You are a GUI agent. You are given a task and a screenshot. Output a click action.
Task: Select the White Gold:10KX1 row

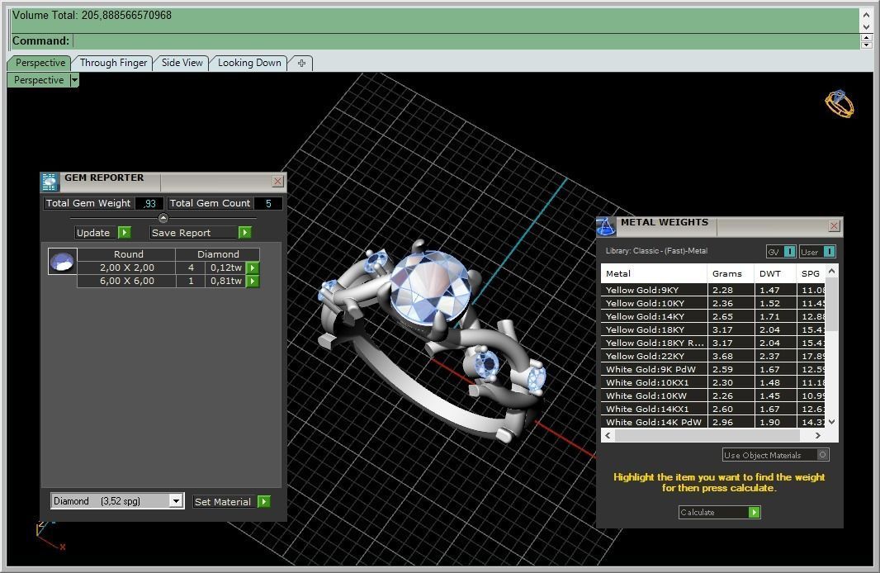[712, 382]
